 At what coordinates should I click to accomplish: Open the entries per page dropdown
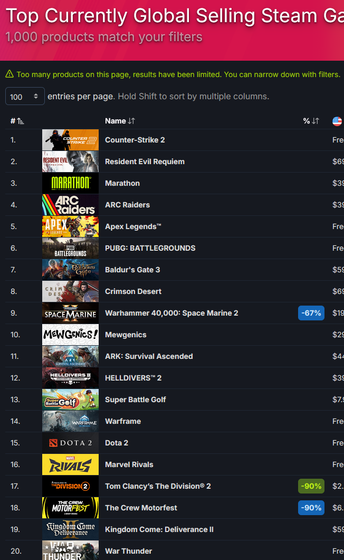pyautogui.click(x=25, y=96)
